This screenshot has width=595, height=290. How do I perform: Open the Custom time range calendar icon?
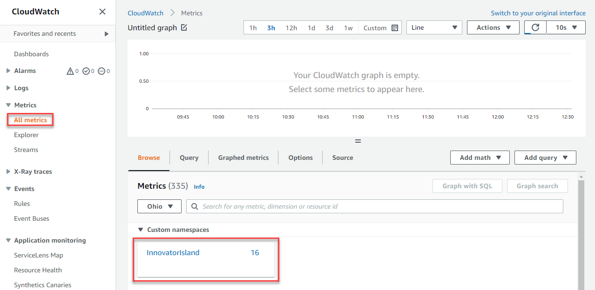point(395,28)
